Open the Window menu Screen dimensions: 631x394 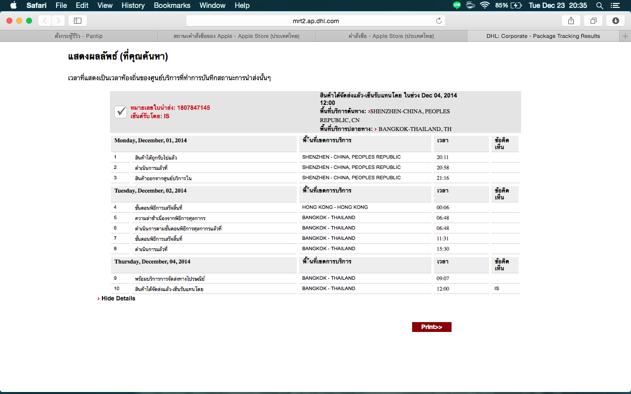tap(212, 5)
